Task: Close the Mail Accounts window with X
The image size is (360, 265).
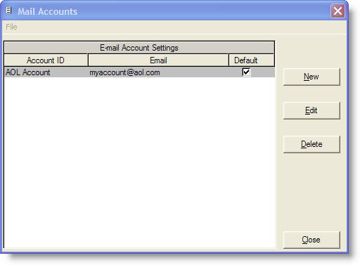Action: tap(337, 11)
